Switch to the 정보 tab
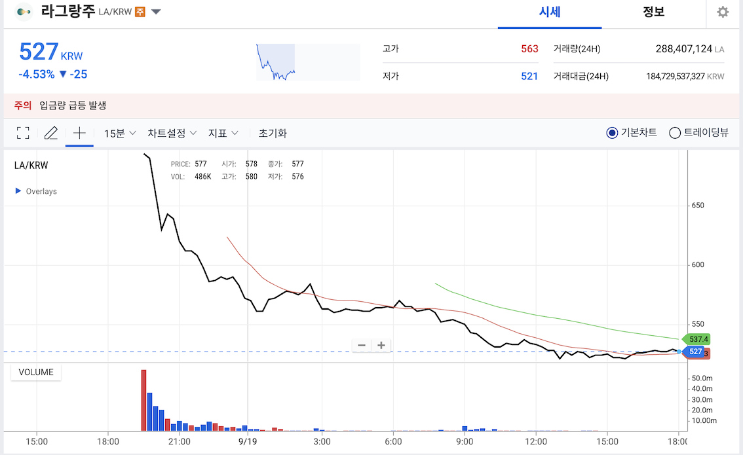This screenshot has width=743, height=455. click(653, 12)
